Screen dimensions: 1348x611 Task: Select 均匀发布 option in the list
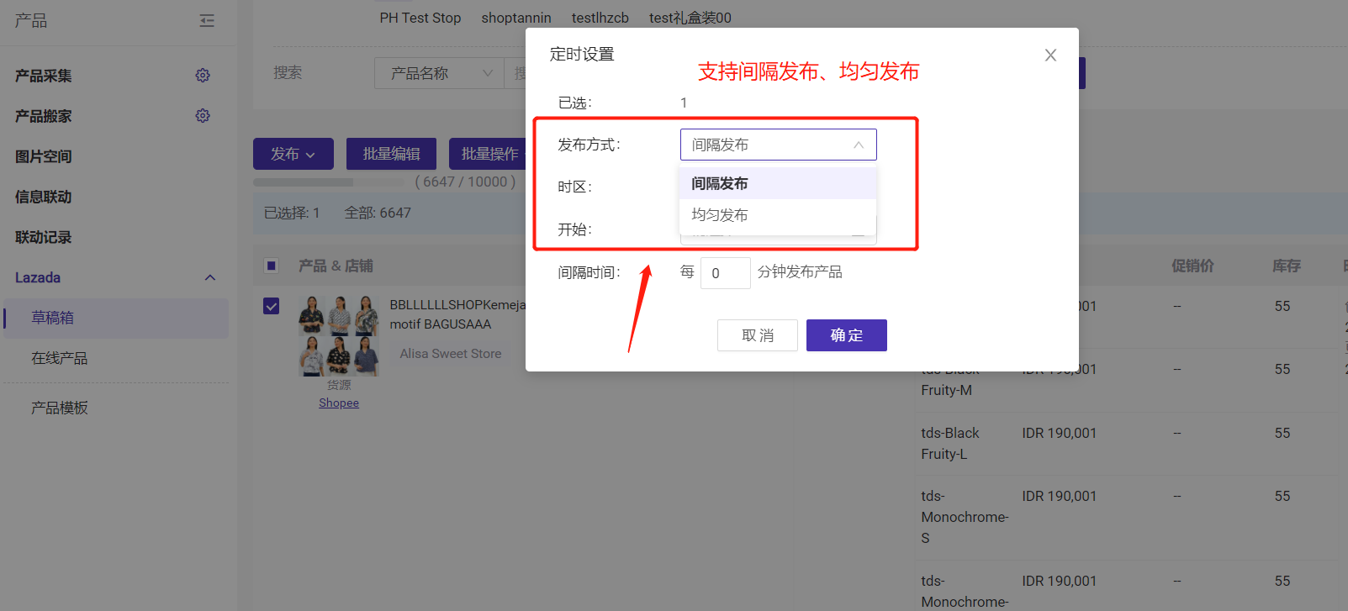tap(778, 215)
